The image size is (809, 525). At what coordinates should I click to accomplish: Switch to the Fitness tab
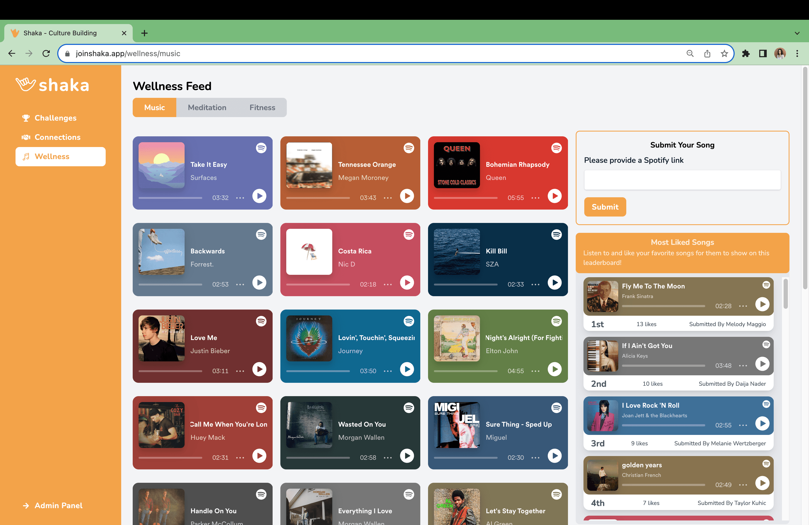click(x=262, y=108)
